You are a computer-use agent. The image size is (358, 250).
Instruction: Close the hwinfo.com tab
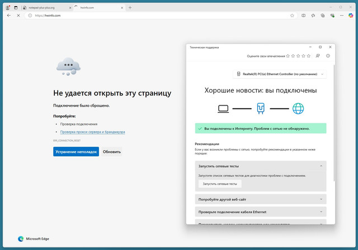(122, 8)
